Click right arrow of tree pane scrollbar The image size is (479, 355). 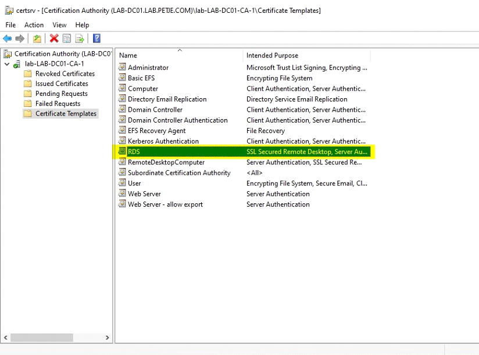108,338
